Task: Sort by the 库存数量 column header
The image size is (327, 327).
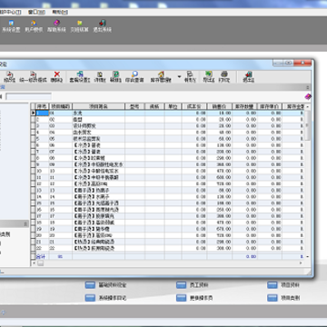Action: pos(244,106)
